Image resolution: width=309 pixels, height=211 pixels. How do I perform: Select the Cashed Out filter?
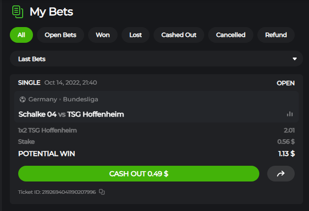pyautogui.click(x=179, y=35)
